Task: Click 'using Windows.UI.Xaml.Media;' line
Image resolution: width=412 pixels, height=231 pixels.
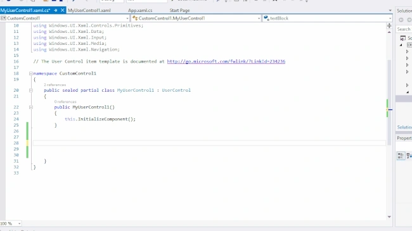Action: 70,44
